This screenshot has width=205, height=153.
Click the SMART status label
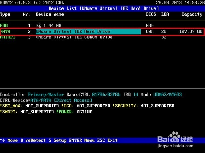9,112
